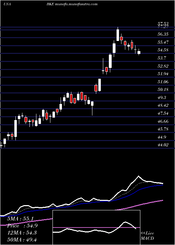
Task: Click the 50.18 price axis label
Action: pos(163,90)
